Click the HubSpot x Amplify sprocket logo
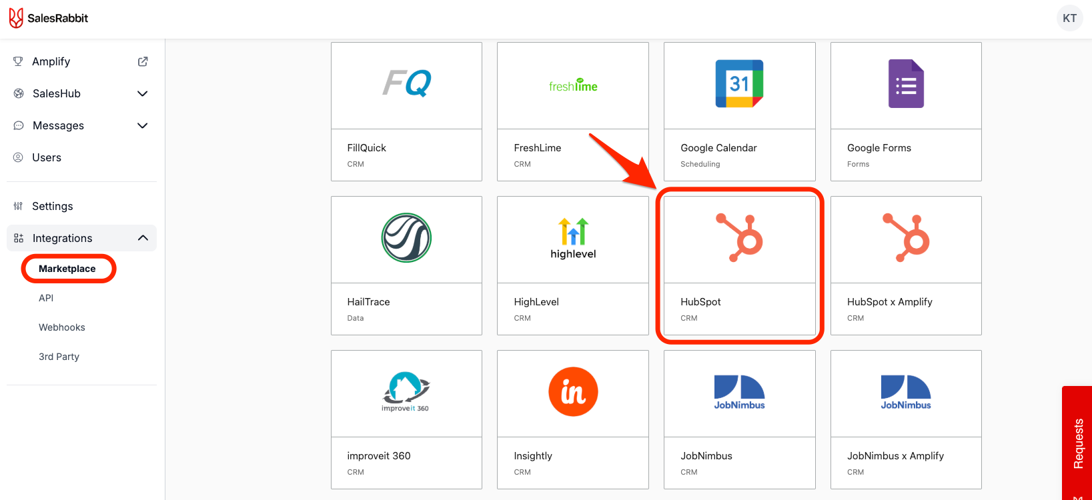Image resolution: width=1092 pixels, height=500 pixels. [x=906, y=238]
